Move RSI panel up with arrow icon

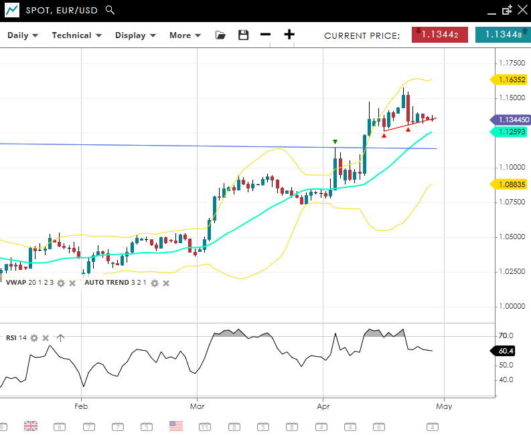pyautogui.click(x=60, y=338)
